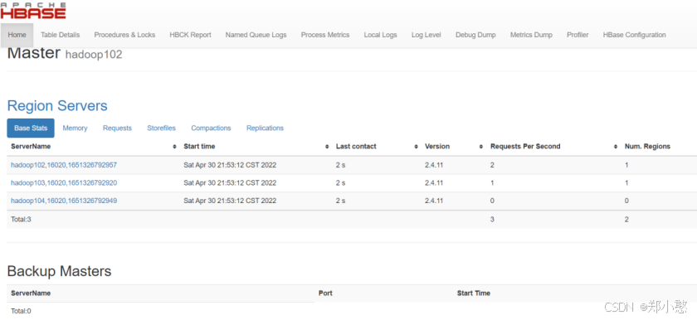Click the Master hadoop102 heading
697x320 pixels.
point(65,54)
